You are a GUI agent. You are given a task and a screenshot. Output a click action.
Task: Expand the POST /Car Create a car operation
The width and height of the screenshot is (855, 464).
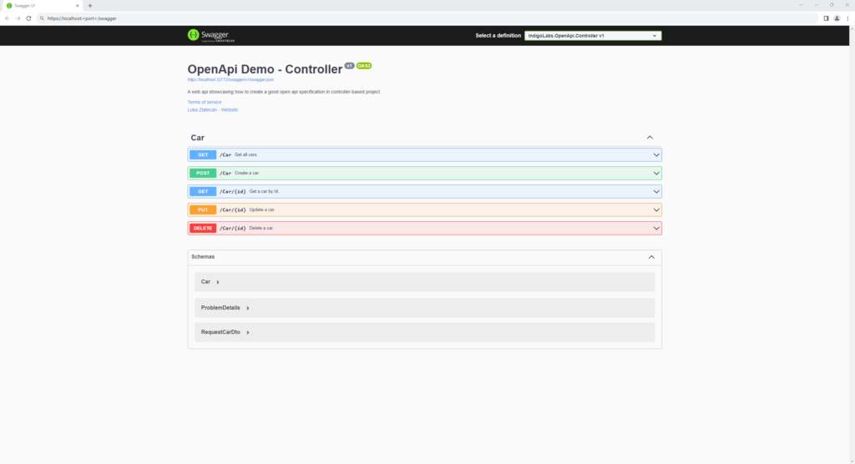tap(424, 174)
